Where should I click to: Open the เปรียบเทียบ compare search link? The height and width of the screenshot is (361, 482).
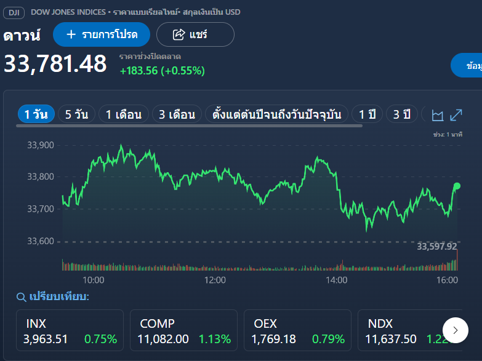59,297
